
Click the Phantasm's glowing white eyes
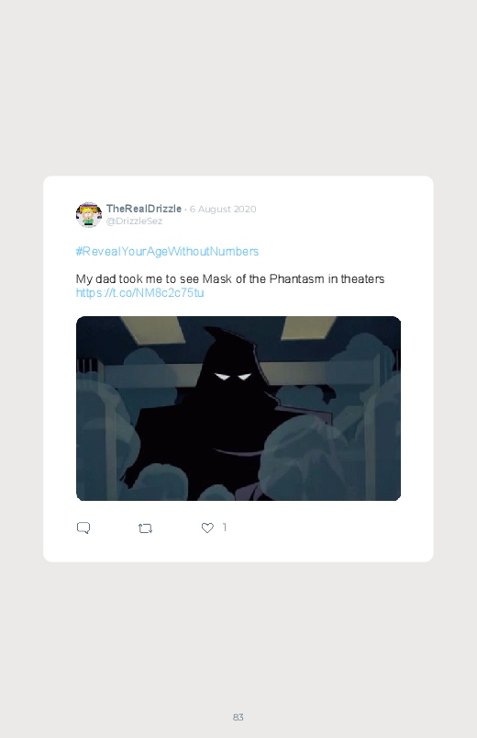tap(234, 377)
